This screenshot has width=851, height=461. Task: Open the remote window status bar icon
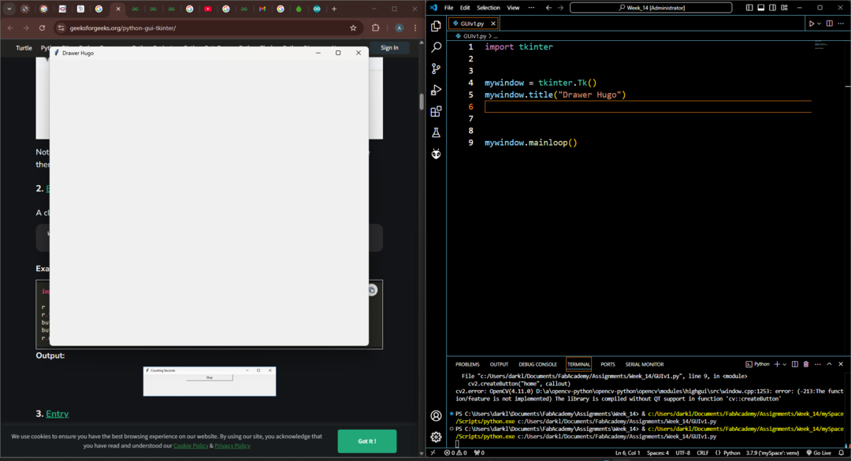click(433, 453)
